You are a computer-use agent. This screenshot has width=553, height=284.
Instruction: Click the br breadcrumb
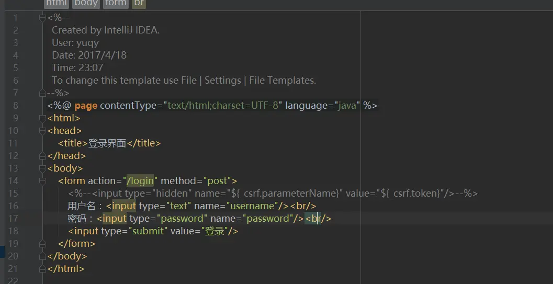(139, 3)
